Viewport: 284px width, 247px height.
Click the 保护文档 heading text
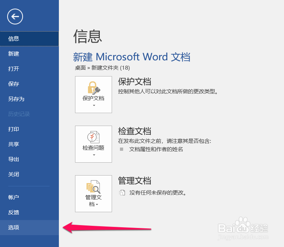pos(135,81)
